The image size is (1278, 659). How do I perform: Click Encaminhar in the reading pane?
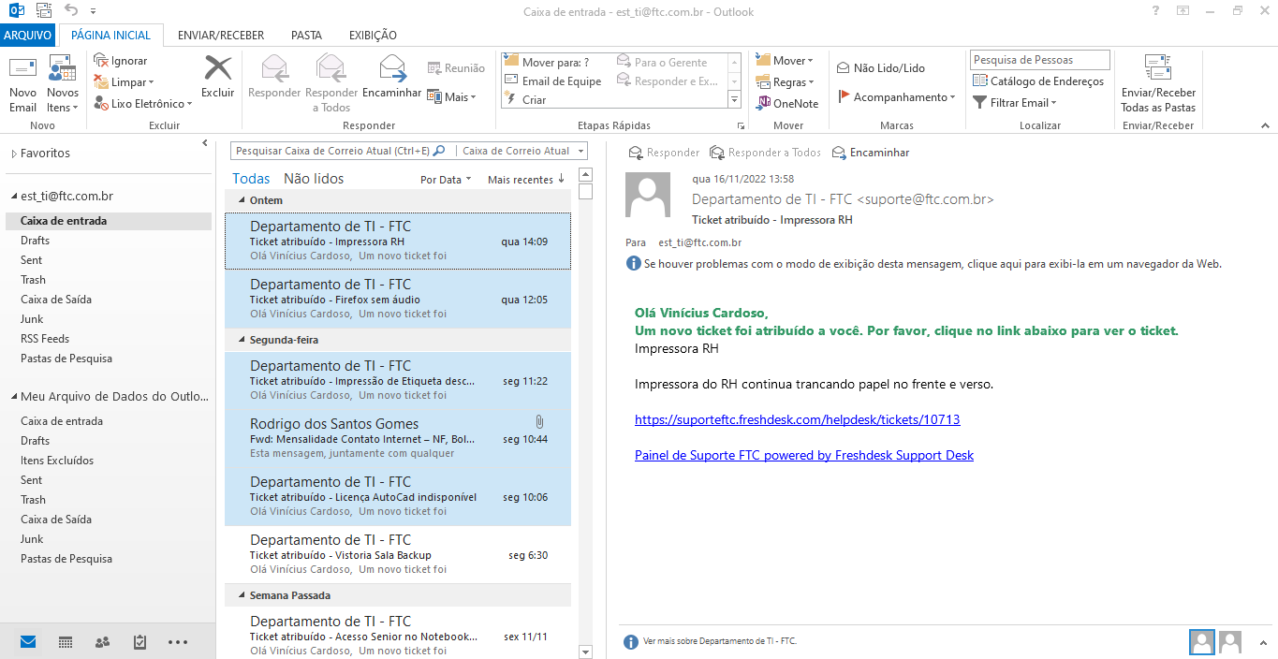(x=870, y=153)
